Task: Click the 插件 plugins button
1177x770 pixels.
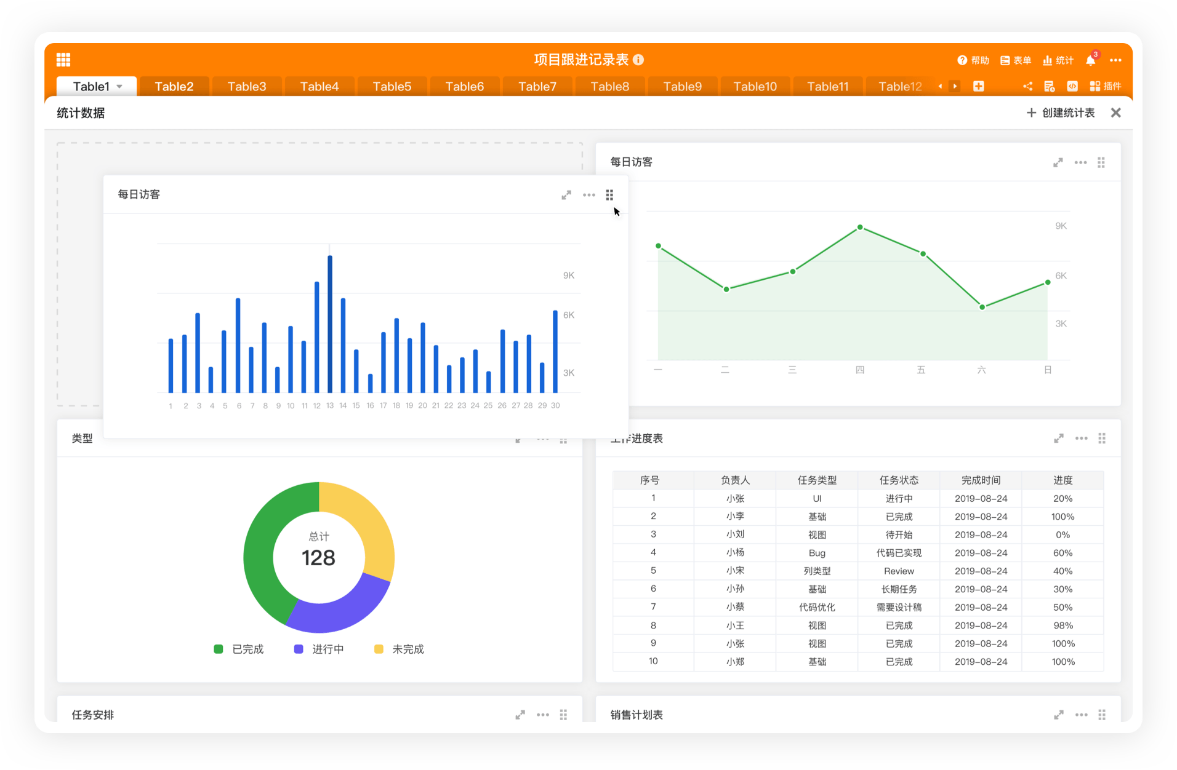Action: tap(1106, 86)
